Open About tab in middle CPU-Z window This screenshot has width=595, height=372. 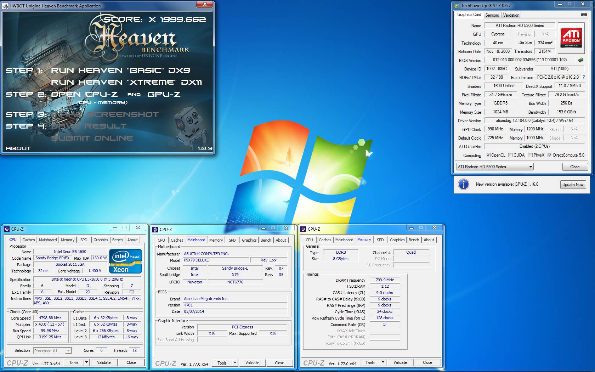pyautogui.click(x=281, y=240)
